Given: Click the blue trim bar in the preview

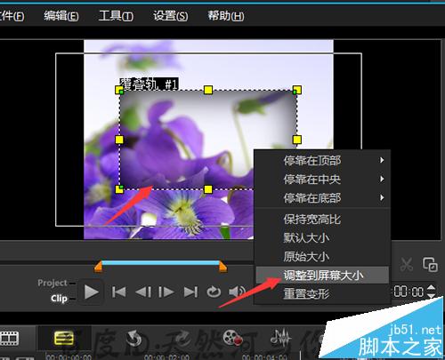Looking at the screenshot, I should pyautogui.click(x=160, y=263).
